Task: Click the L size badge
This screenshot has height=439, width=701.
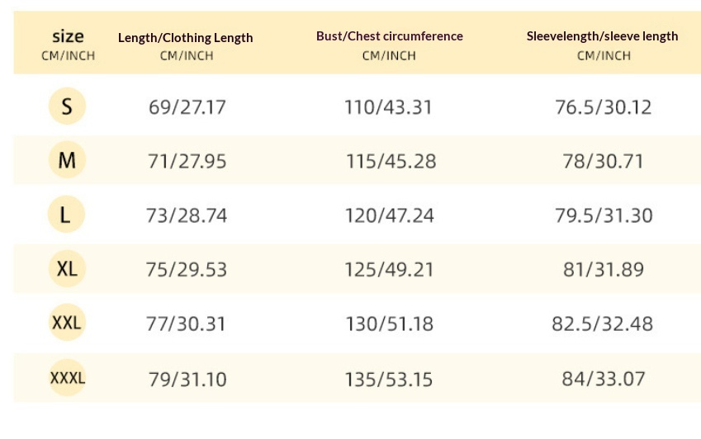Action: click(x=67, y=215)
